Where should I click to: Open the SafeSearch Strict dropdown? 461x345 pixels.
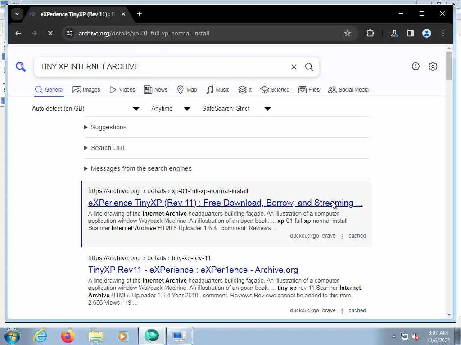(236, 109)
